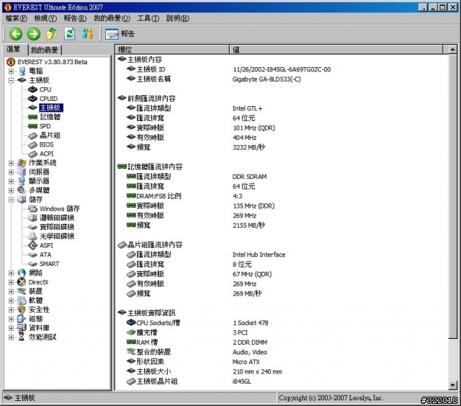Expand the 作業系統 tree node
Viewport: 461px width, 406px height.
(x=12, y=163)
